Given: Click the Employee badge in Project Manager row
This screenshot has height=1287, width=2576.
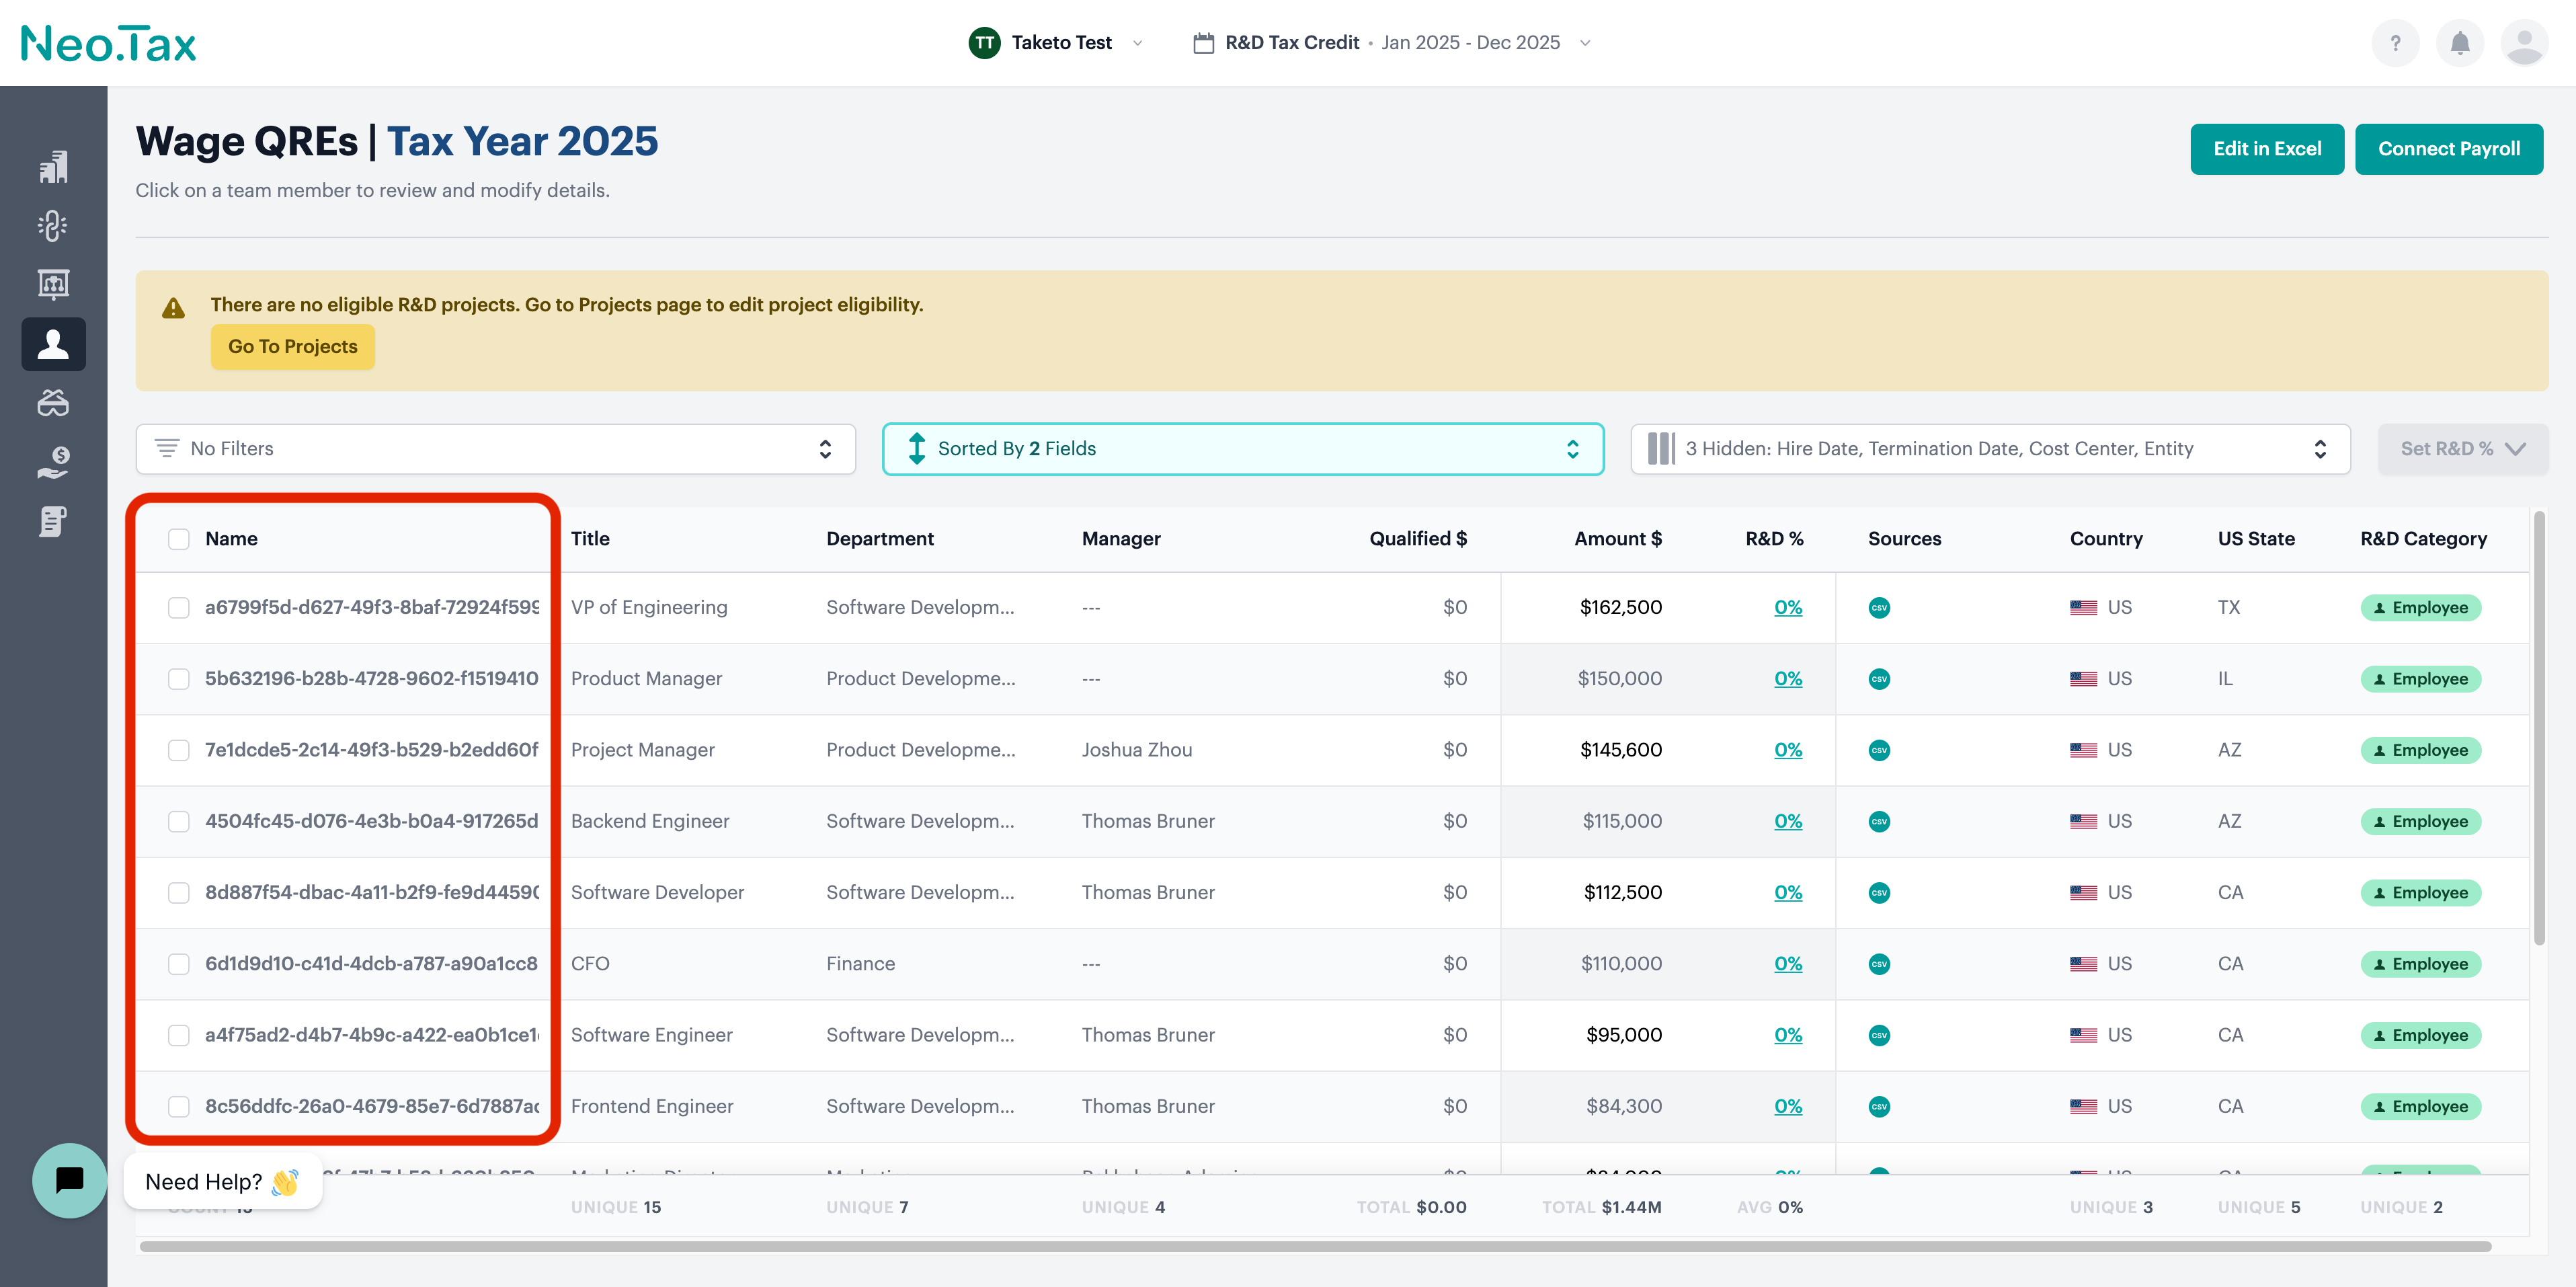Looking at the screenshot, I should (x=2420, y=750).
